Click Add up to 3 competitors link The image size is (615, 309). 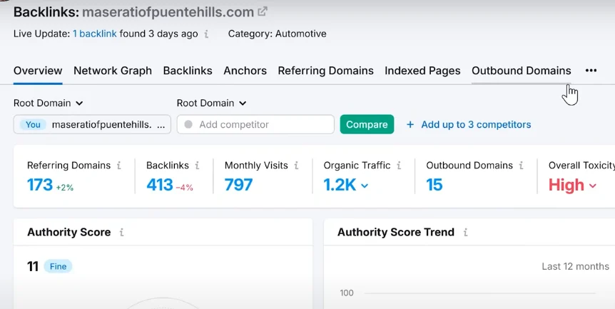tap(476, 125)
